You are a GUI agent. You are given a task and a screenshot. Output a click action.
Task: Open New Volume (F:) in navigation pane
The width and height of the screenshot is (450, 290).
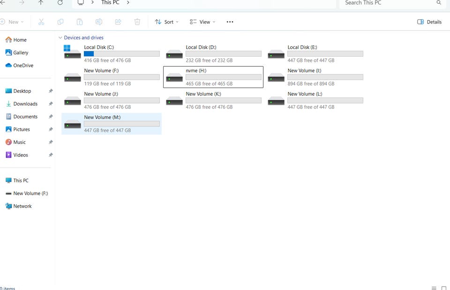click(x=27, y=193)
